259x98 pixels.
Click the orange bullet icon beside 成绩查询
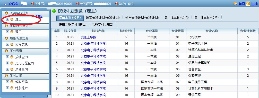12,57
